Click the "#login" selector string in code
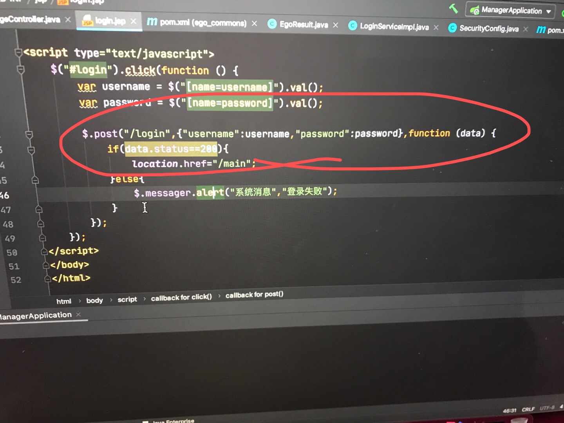Image resolution: width=564 pixels, height=423 pixels. click(x=88, y=70)
